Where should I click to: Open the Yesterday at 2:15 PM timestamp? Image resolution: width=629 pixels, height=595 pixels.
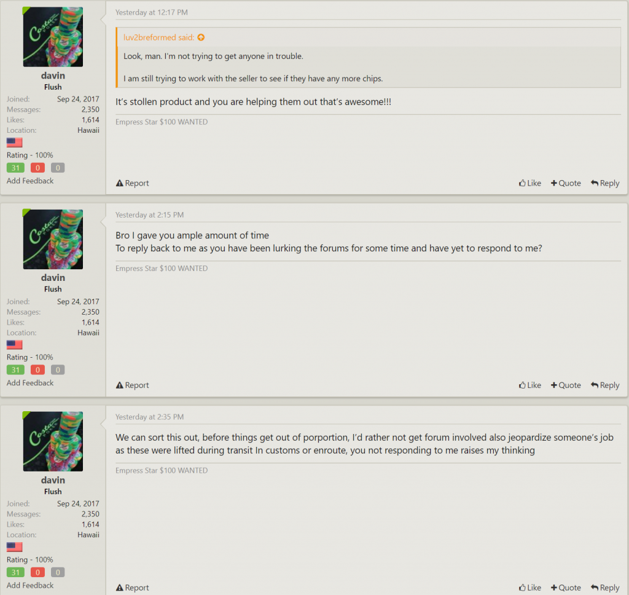[150, 215]
